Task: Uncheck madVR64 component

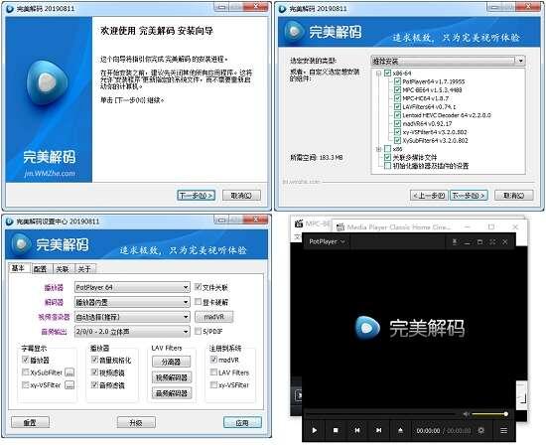Action: [397, 123]
